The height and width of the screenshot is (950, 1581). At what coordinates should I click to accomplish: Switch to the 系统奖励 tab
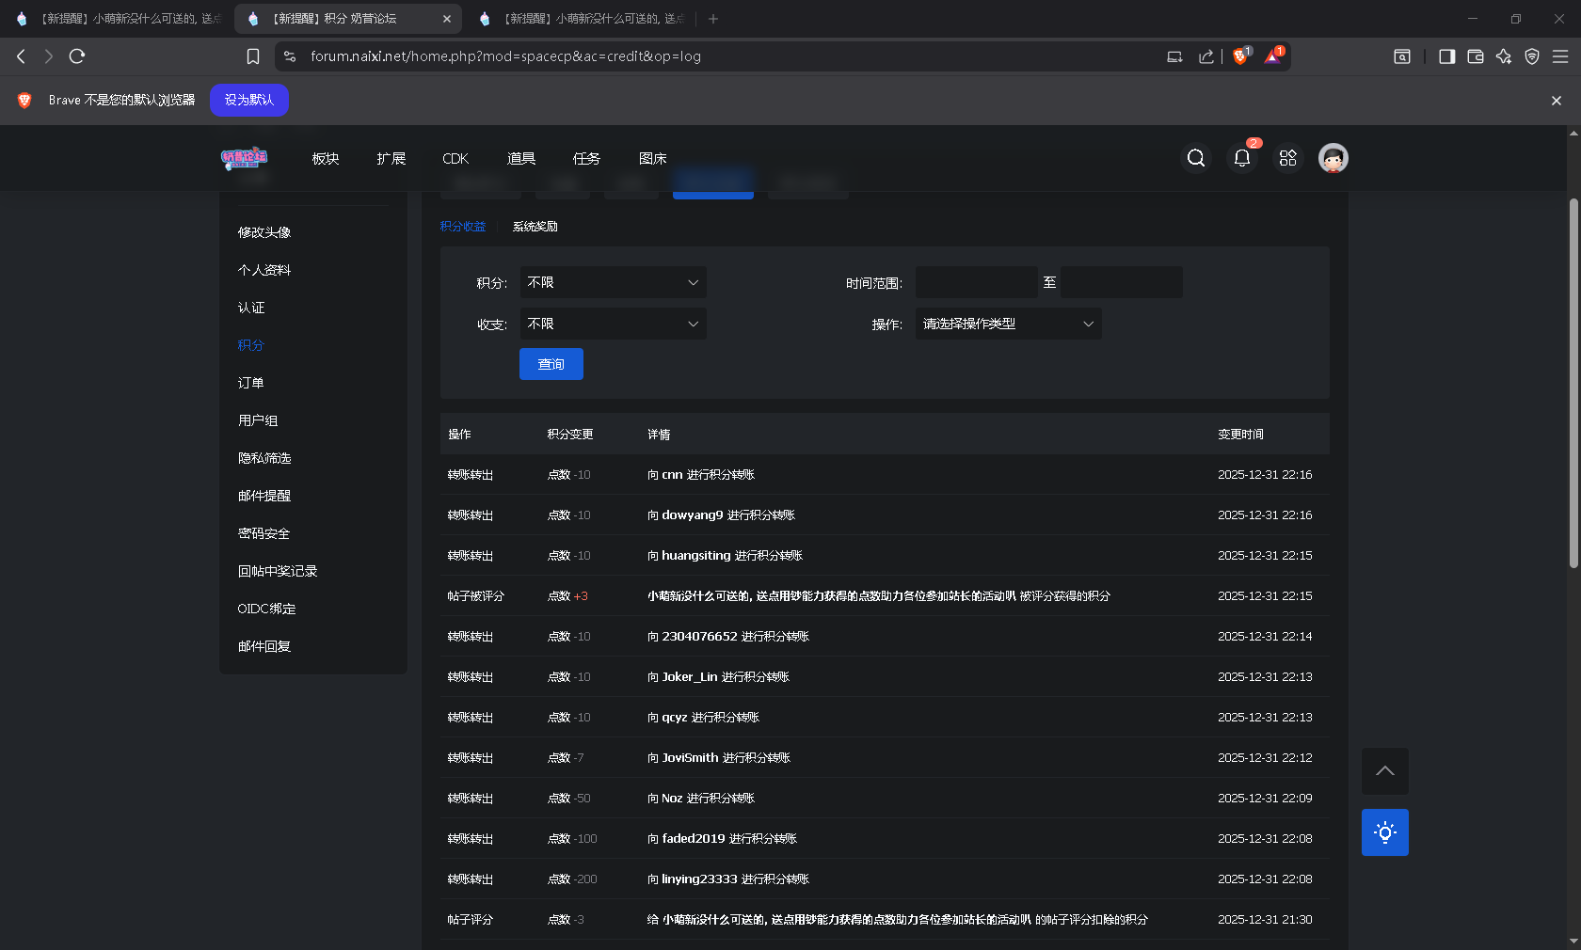(535, 227)
